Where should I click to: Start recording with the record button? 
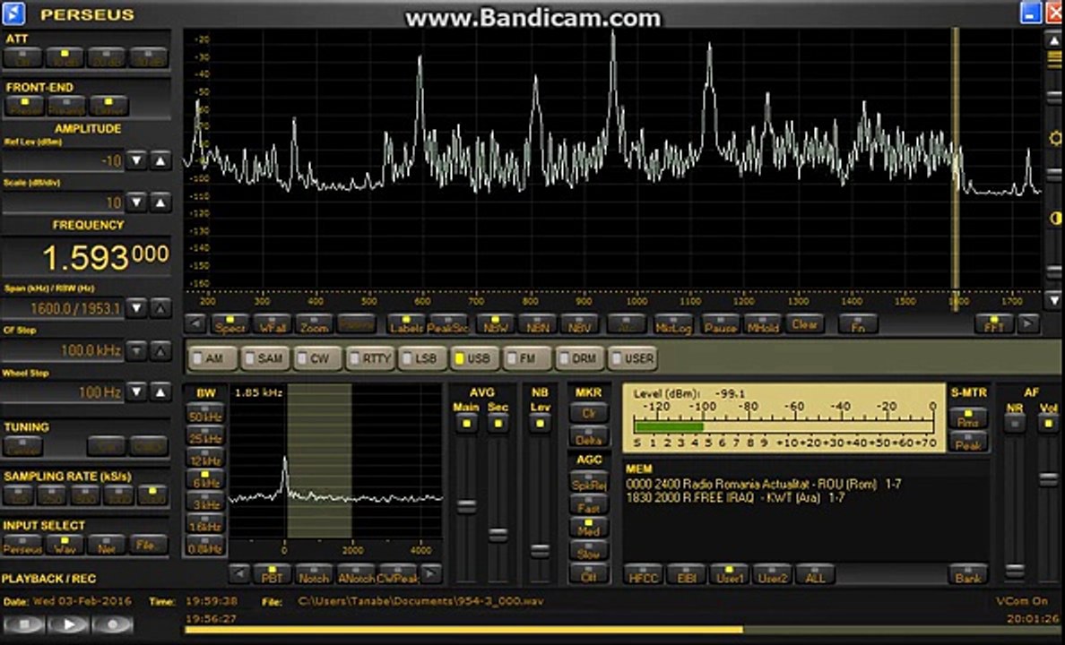tap(113, 624)
